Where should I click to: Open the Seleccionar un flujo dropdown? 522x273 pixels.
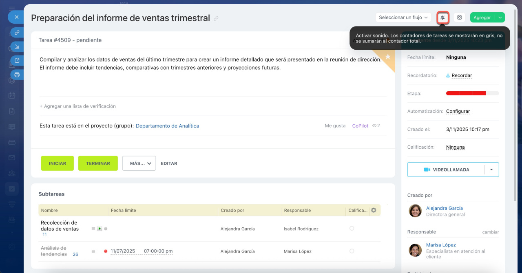pyautogui.click(x=403, y=18)
